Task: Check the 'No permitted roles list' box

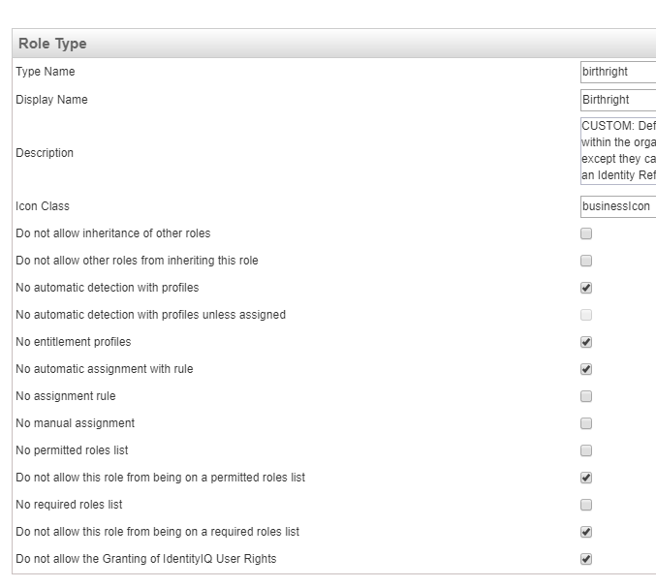Action: tap(586, 450)
